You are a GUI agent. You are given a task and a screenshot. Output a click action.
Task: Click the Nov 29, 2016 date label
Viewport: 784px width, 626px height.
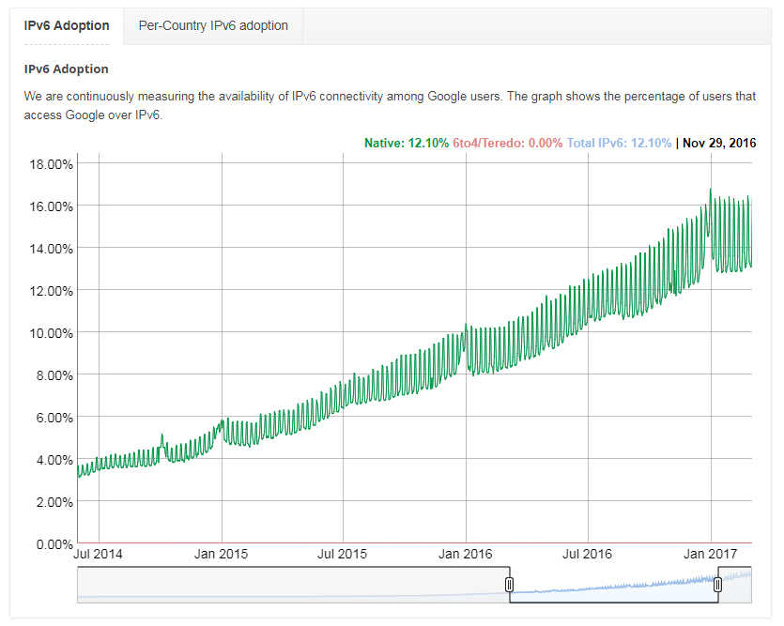(719, 144)
